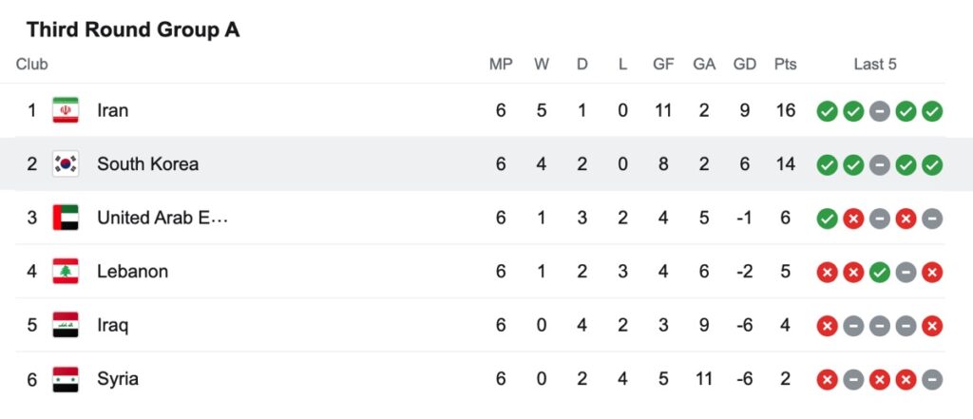
Task: Open the Iran team link
Action: point(112,110)
